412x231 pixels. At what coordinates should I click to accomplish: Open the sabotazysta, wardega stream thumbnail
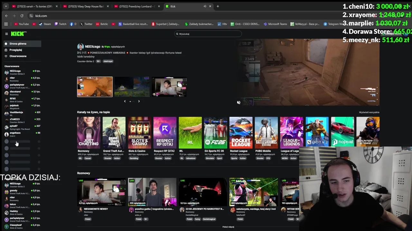click(x=254, y=192)
